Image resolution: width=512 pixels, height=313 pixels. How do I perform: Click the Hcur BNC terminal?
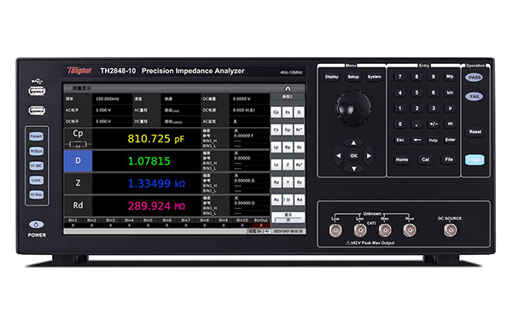[410, 230]
